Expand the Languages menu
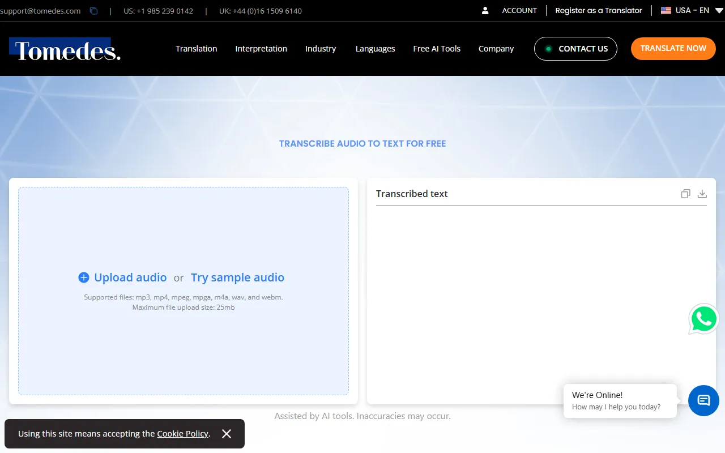Screen dimensions: 725x453 click(375, 49)
